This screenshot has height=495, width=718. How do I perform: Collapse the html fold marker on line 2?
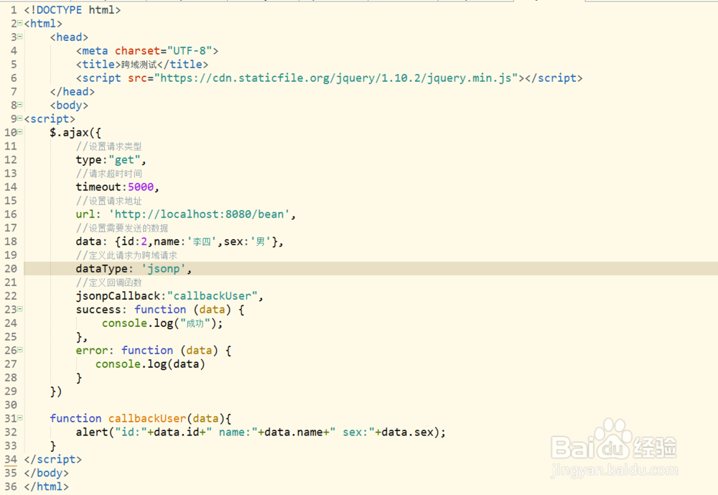[19, 23]
